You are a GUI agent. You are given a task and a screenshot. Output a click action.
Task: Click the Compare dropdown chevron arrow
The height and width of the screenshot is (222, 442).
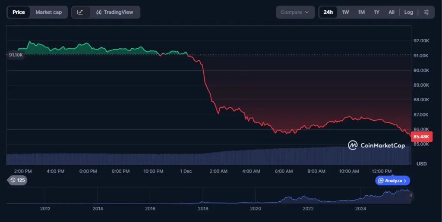(307, 12)
